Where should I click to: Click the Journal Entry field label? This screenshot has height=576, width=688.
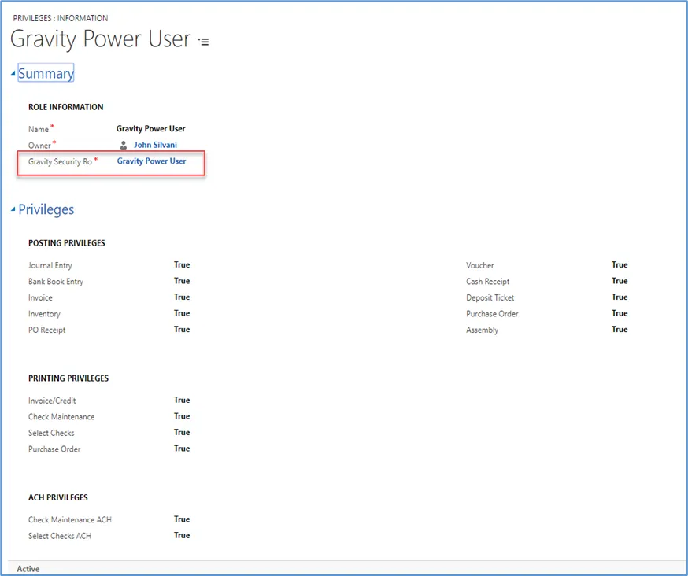50,265
